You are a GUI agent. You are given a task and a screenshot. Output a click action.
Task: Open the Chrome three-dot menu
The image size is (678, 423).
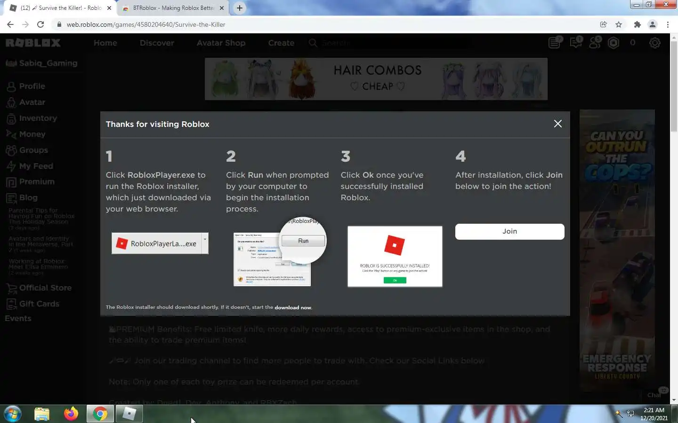(668, 24)
